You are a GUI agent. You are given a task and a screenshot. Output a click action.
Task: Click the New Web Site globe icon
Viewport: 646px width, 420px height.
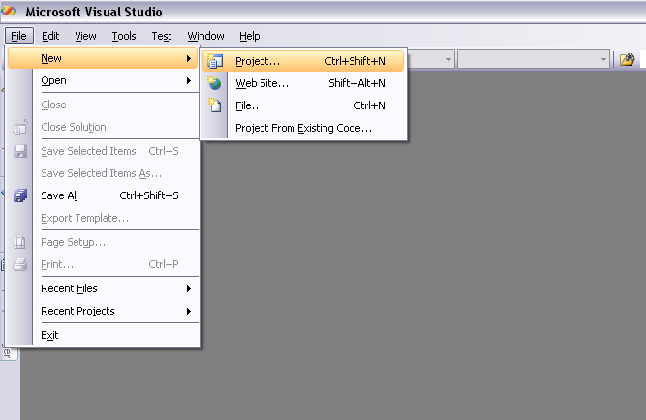214,83
